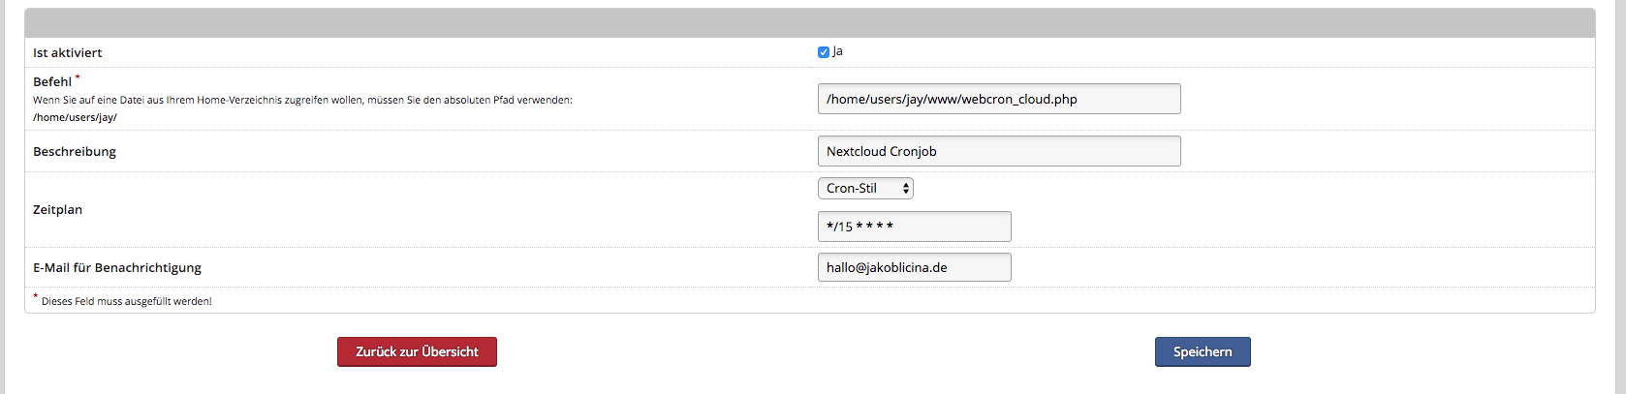
Task: Click the cron expression field '*/15 * * * *'
Action: tap(914, 227)
